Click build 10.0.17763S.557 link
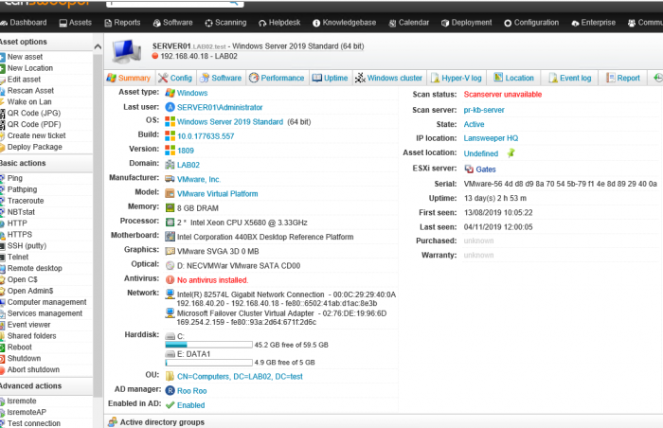 coord(206,136)
